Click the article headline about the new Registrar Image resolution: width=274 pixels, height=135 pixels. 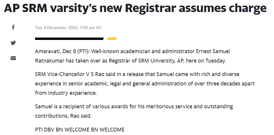[135, 9]
